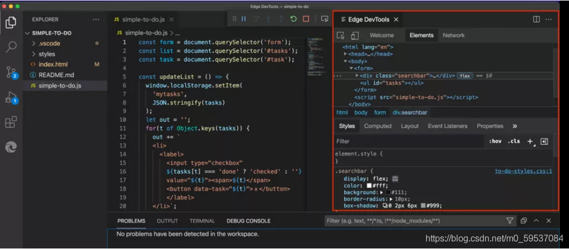Collapse the SIMPLE-TO-DO folder section
This screenshot has height=249, width=569.
27,33
